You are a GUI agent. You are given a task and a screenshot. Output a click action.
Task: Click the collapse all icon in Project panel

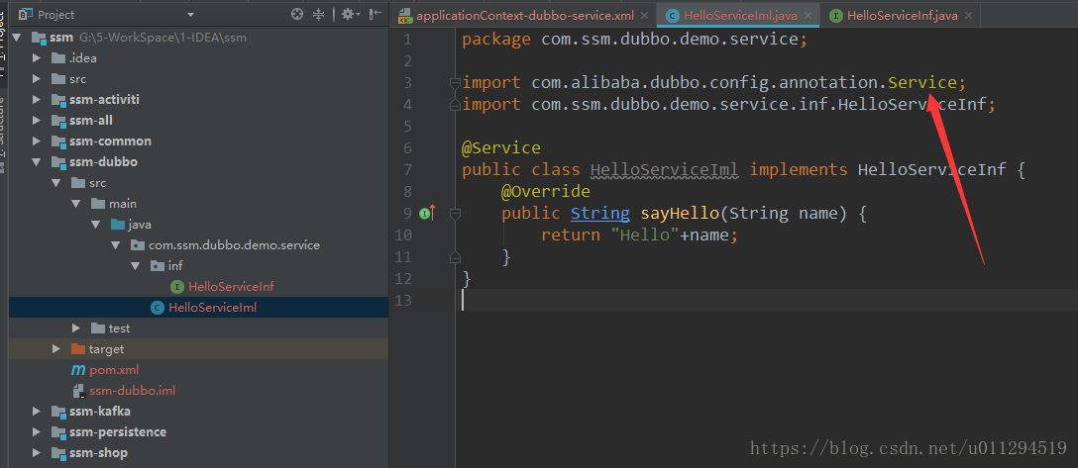318,14
